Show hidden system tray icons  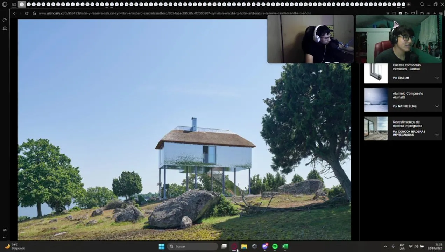click(386, 246)
